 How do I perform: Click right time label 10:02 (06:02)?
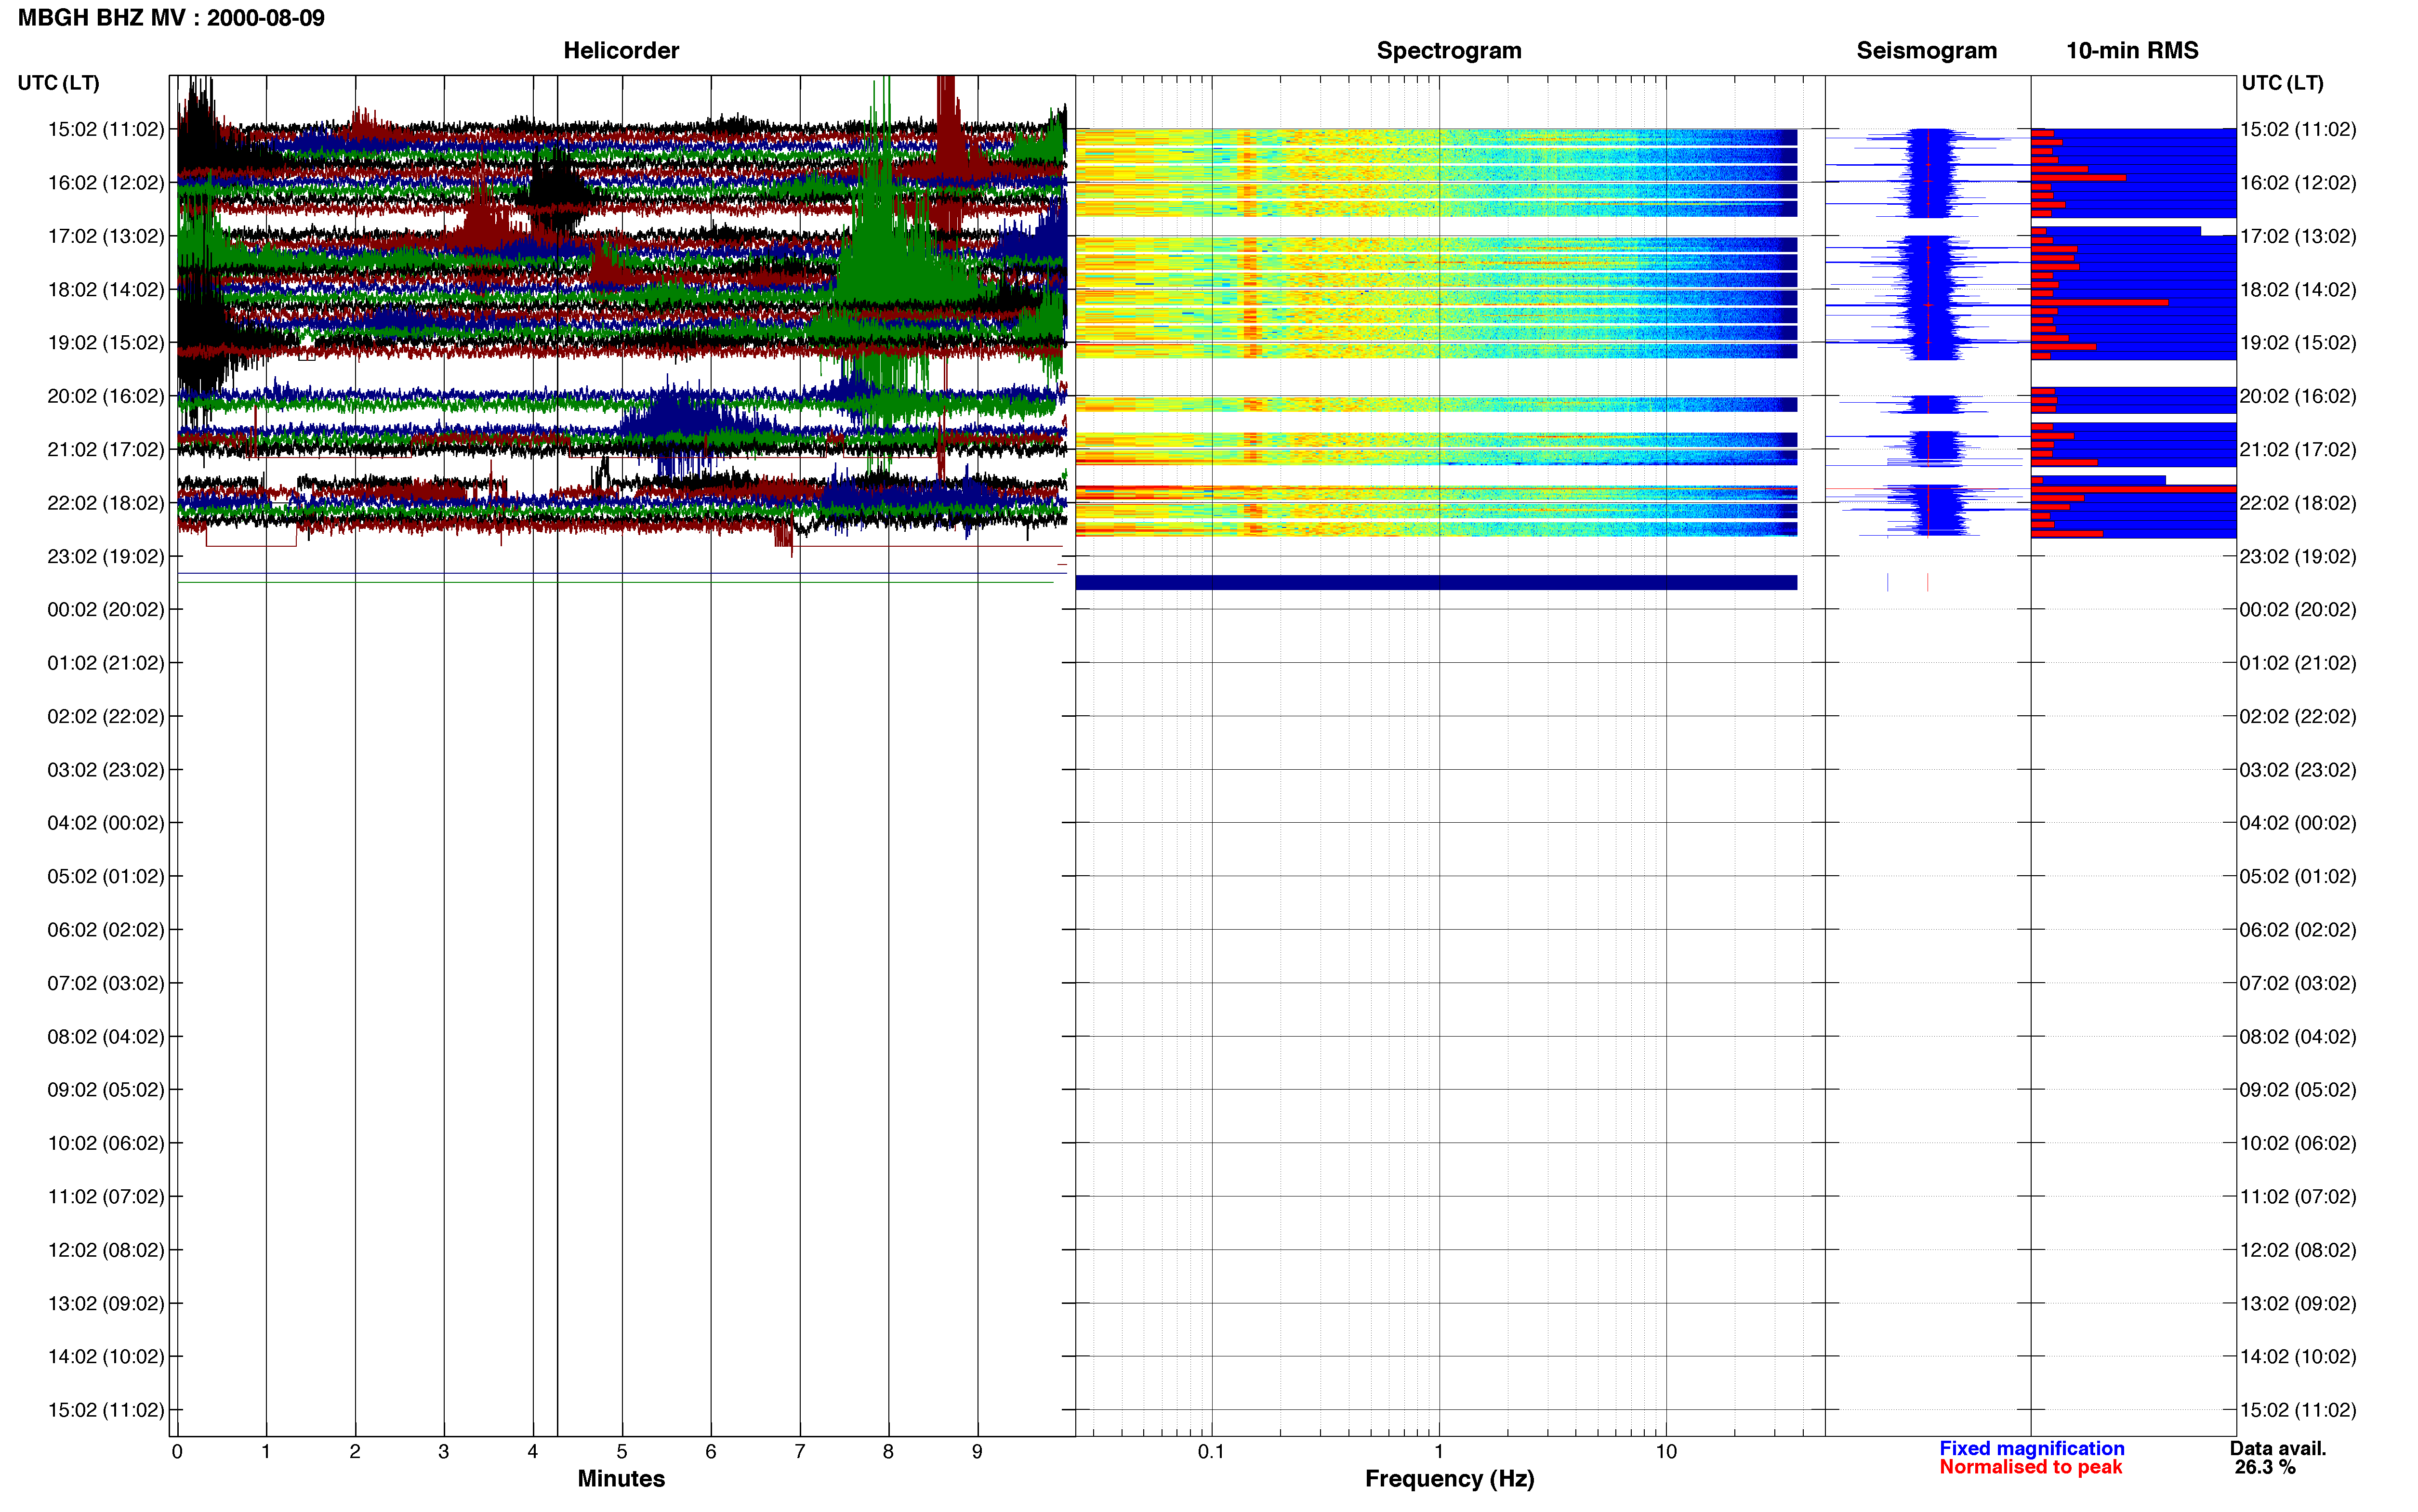[2298, 1143]
